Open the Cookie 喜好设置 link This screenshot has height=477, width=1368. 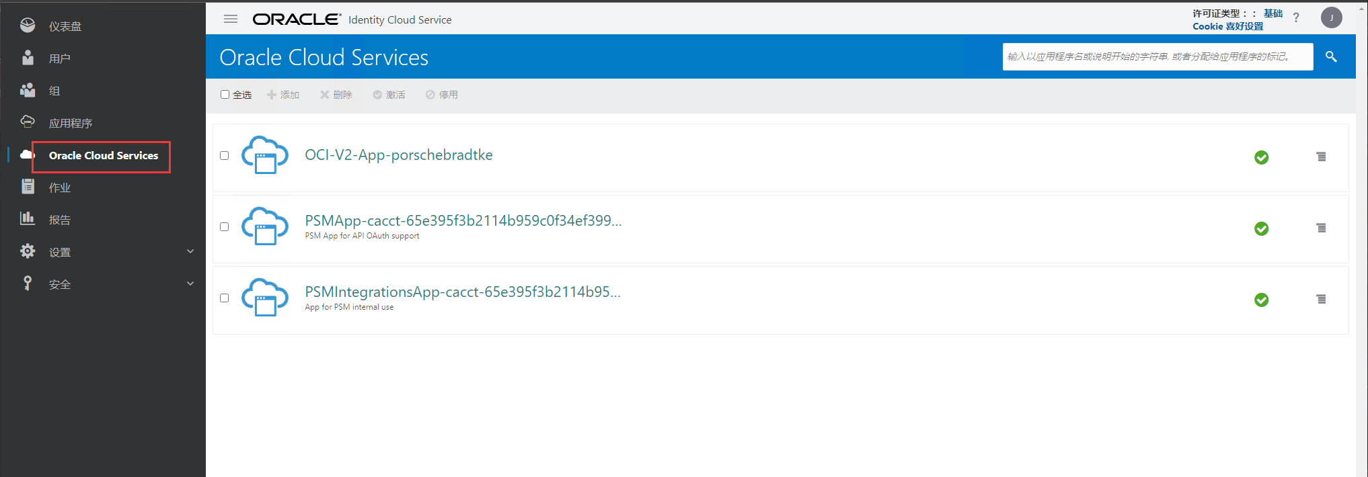pos(1228,26)
